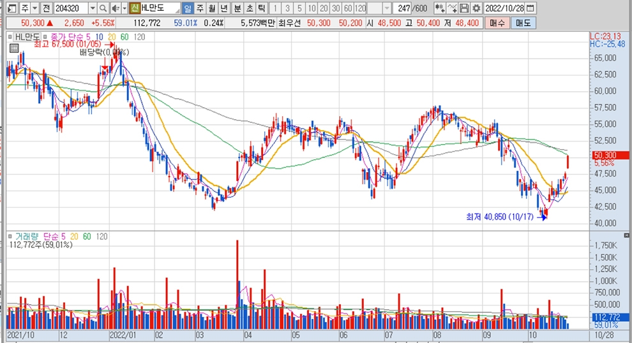Click the save chart floppy disk icon
The height and width of the screenshot is (343, 632).
pyautogui.click(x=464, y=8)
